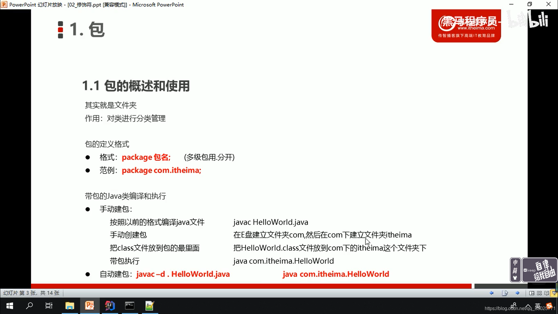Switch to Normal view
The image size is (558, 314).
point(532,293)
